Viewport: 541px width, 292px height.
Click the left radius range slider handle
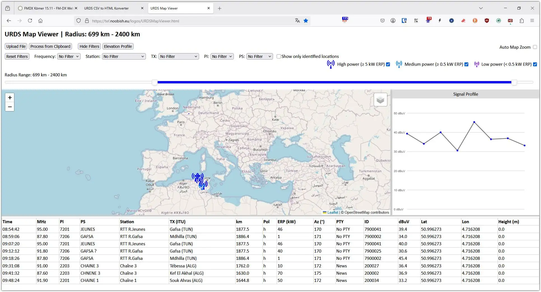155,82
